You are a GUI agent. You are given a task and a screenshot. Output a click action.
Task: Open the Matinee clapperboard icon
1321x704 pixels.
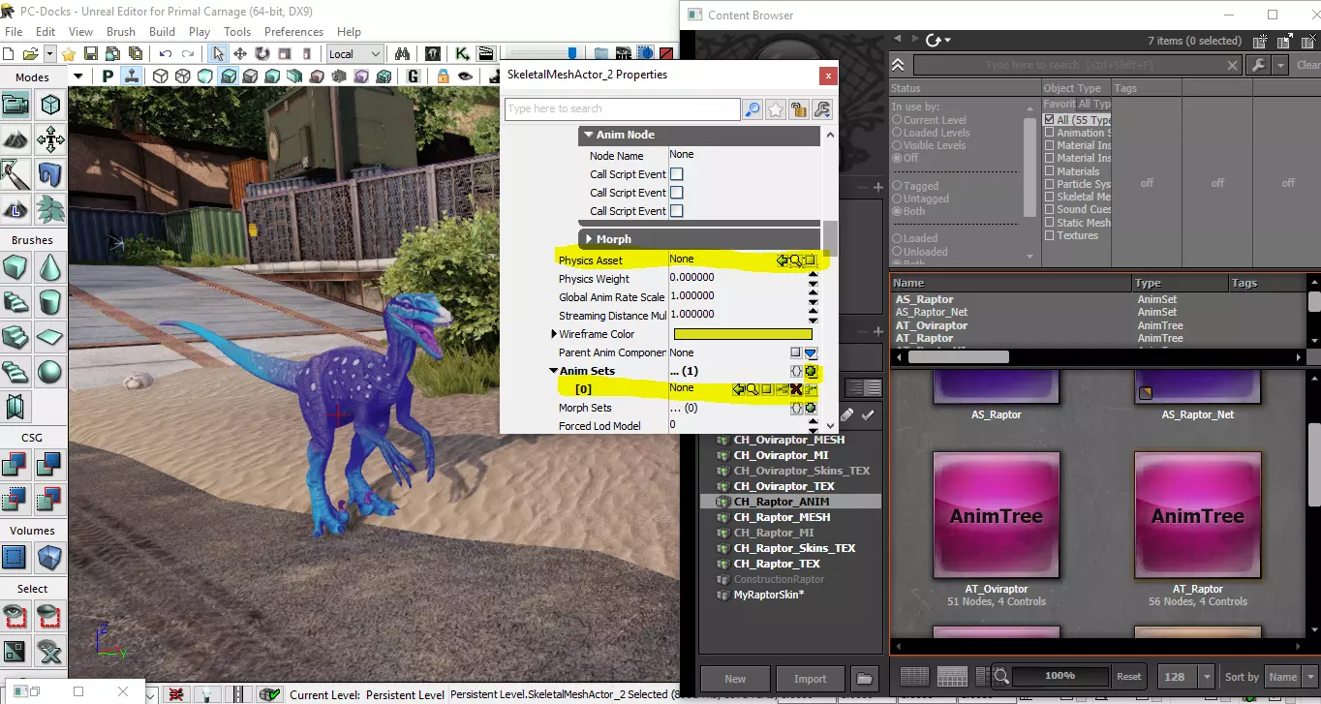point(486,54)
